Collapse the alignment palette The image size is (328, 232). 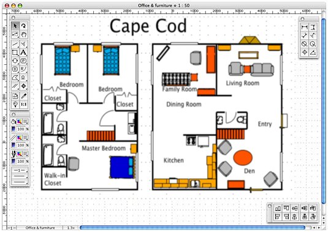[x=270, y=206]
